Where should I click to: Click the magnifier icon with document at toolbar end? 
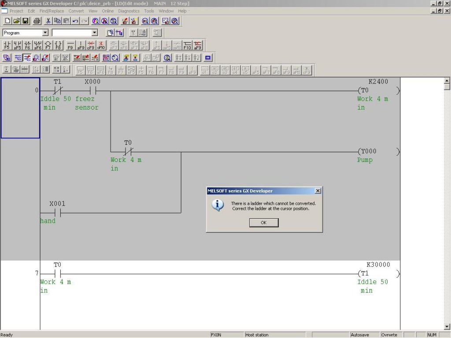pyautogui.click(x=174, y=21)
